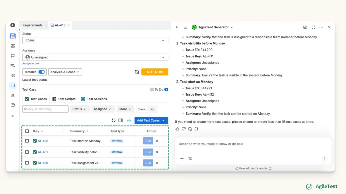The image size is (346, 194).
Task: Open chat settings sliders icon in message box
Action: click(x=190, y=158)
